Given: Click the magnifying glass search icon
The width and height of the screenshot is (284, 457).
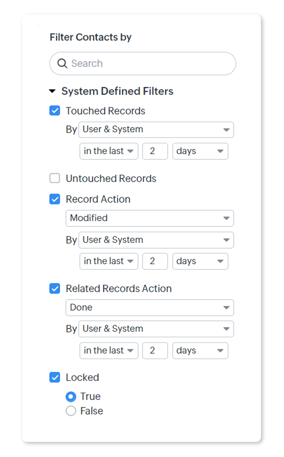Looking at the screenshot, I should click(62, 64).
